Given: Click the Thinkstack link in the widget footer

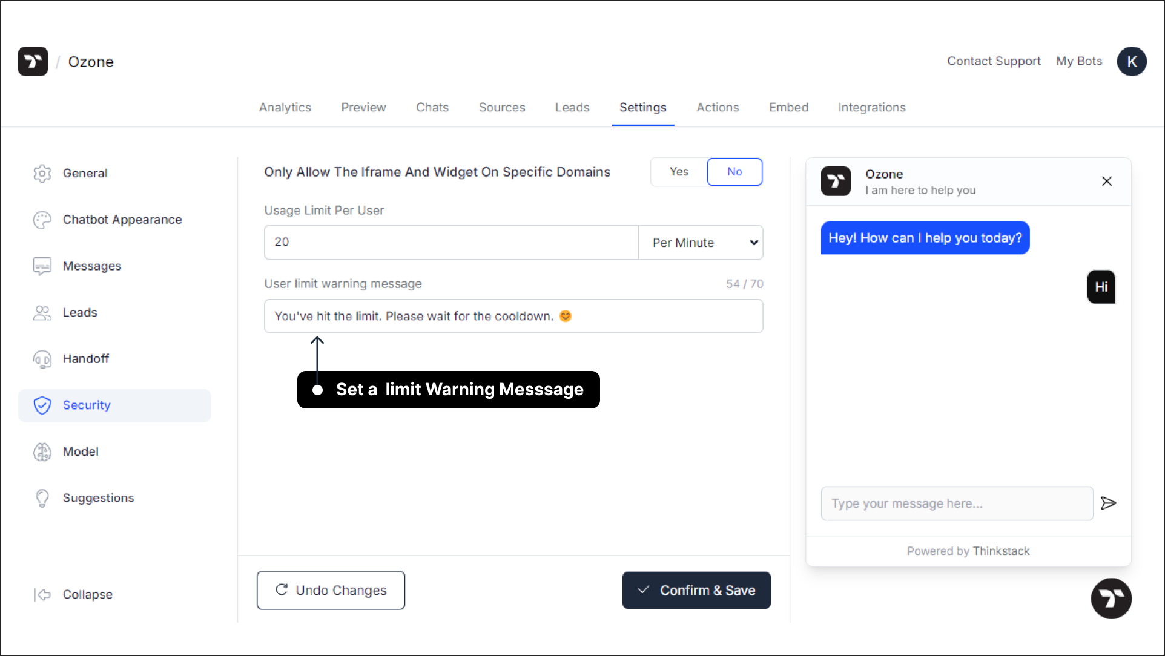Looking at the screenshot, I should pyautogui.click(x=1001, y=551).
